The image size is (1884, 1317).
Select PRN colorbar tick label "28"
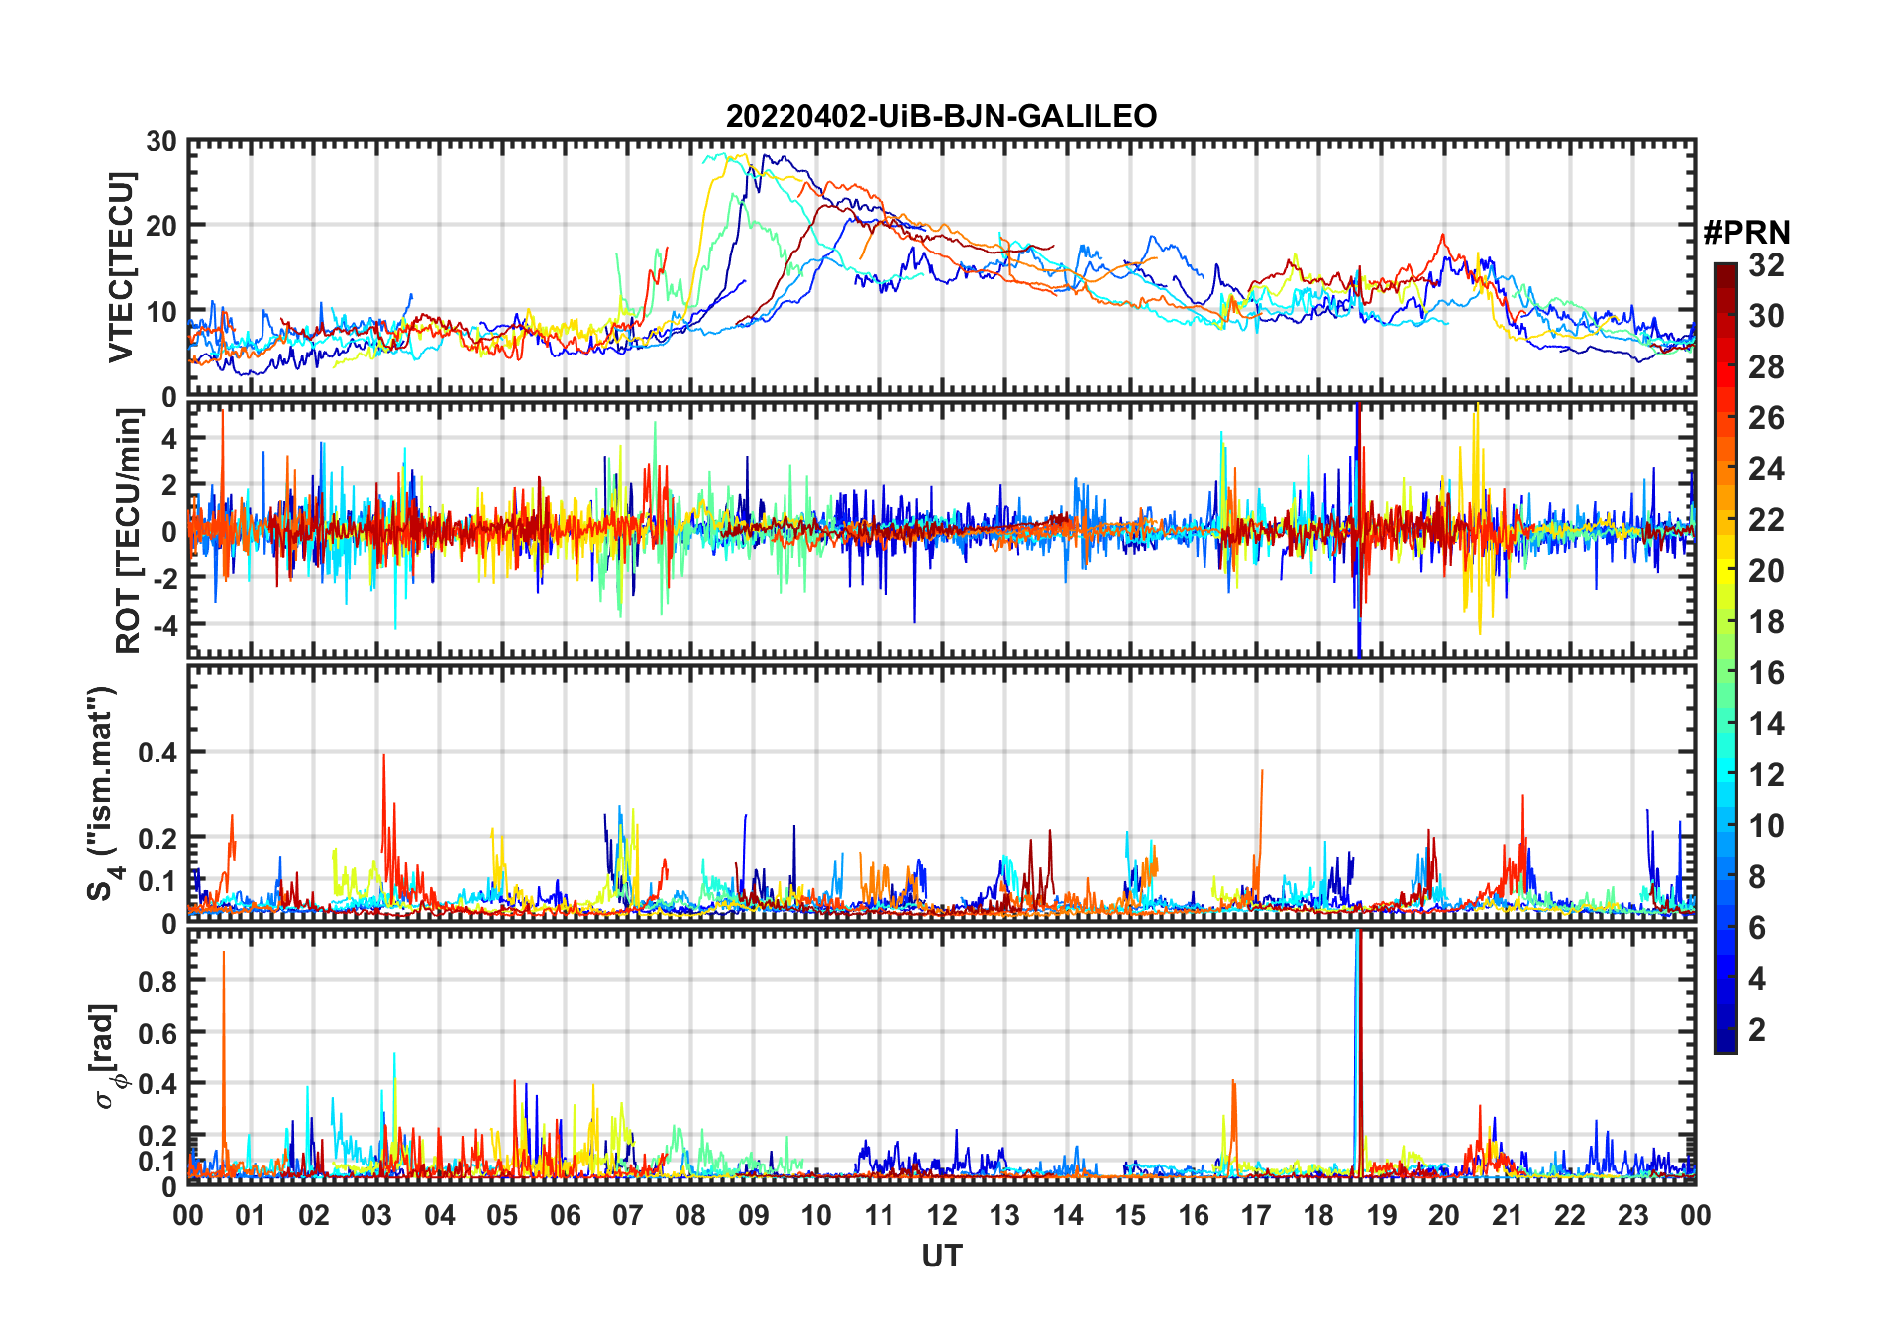click(1766, 367)
